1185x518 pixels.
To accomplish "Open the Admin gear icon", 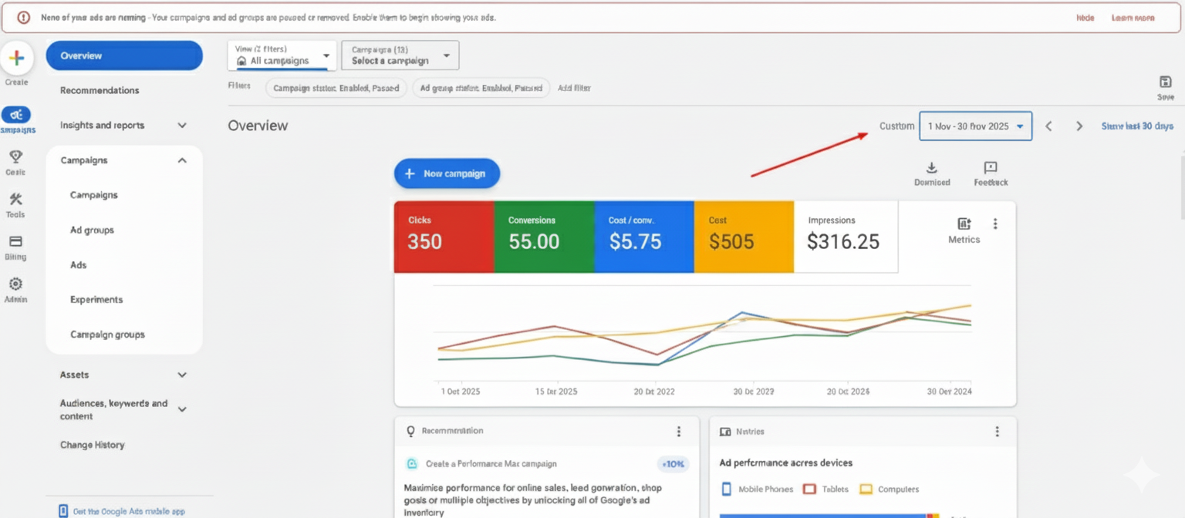I will [15, 284].
